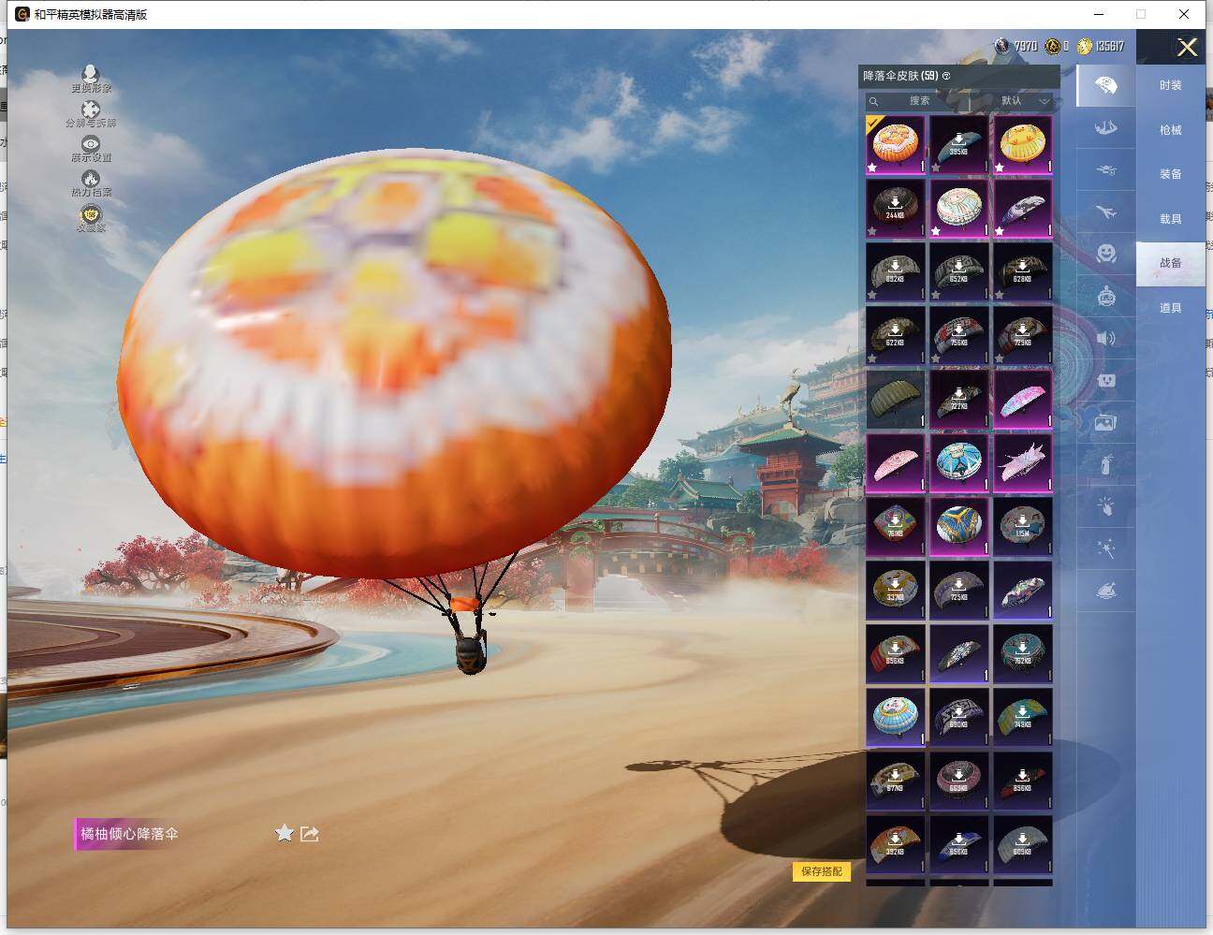1213x935 pixels.
Task: Switch to the 道具 tab
Action: coord(1170,308)
